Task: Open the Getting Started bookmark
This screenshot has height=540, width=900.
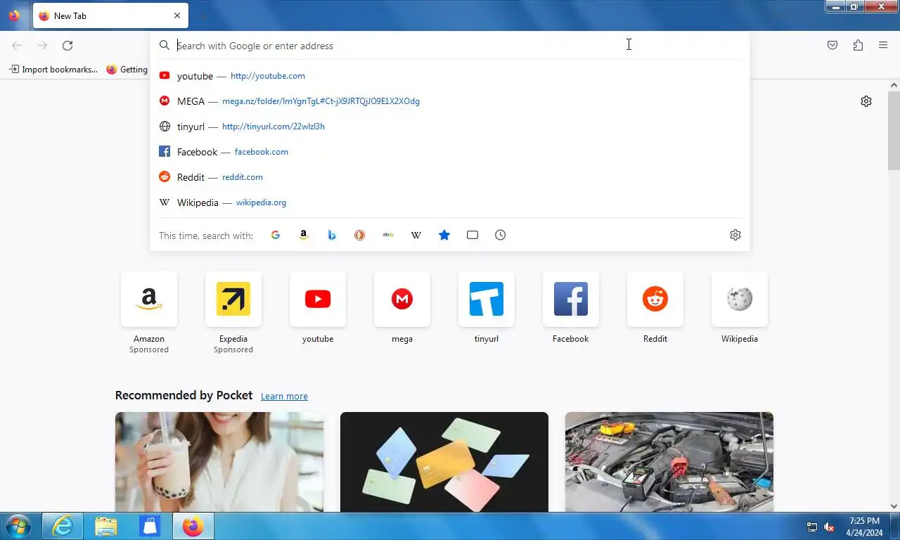Action: point(127,70)
